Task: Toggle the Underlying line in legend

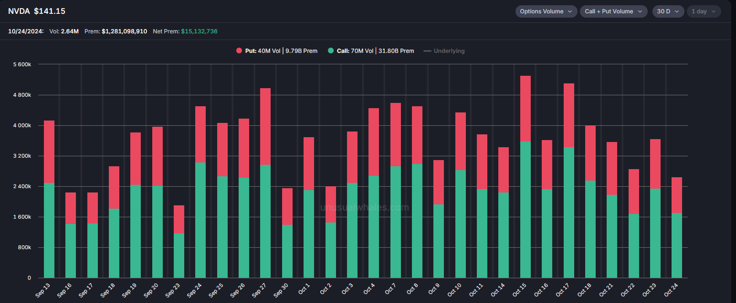Action: 444,51
